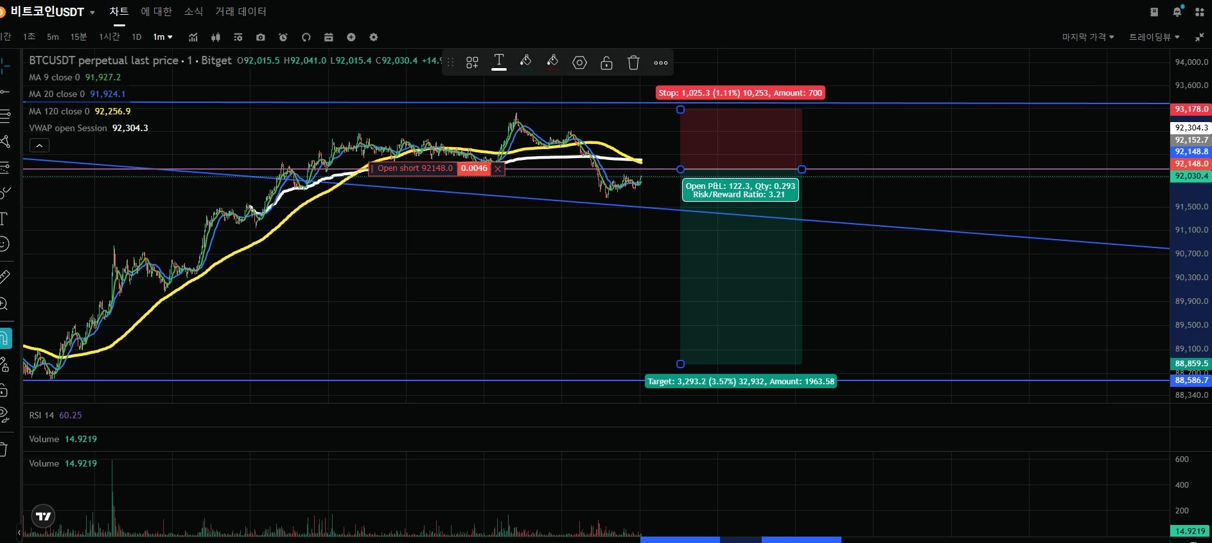Select the forecasting position tool in sidebar
1212x543 pixels.
[4, 168]
